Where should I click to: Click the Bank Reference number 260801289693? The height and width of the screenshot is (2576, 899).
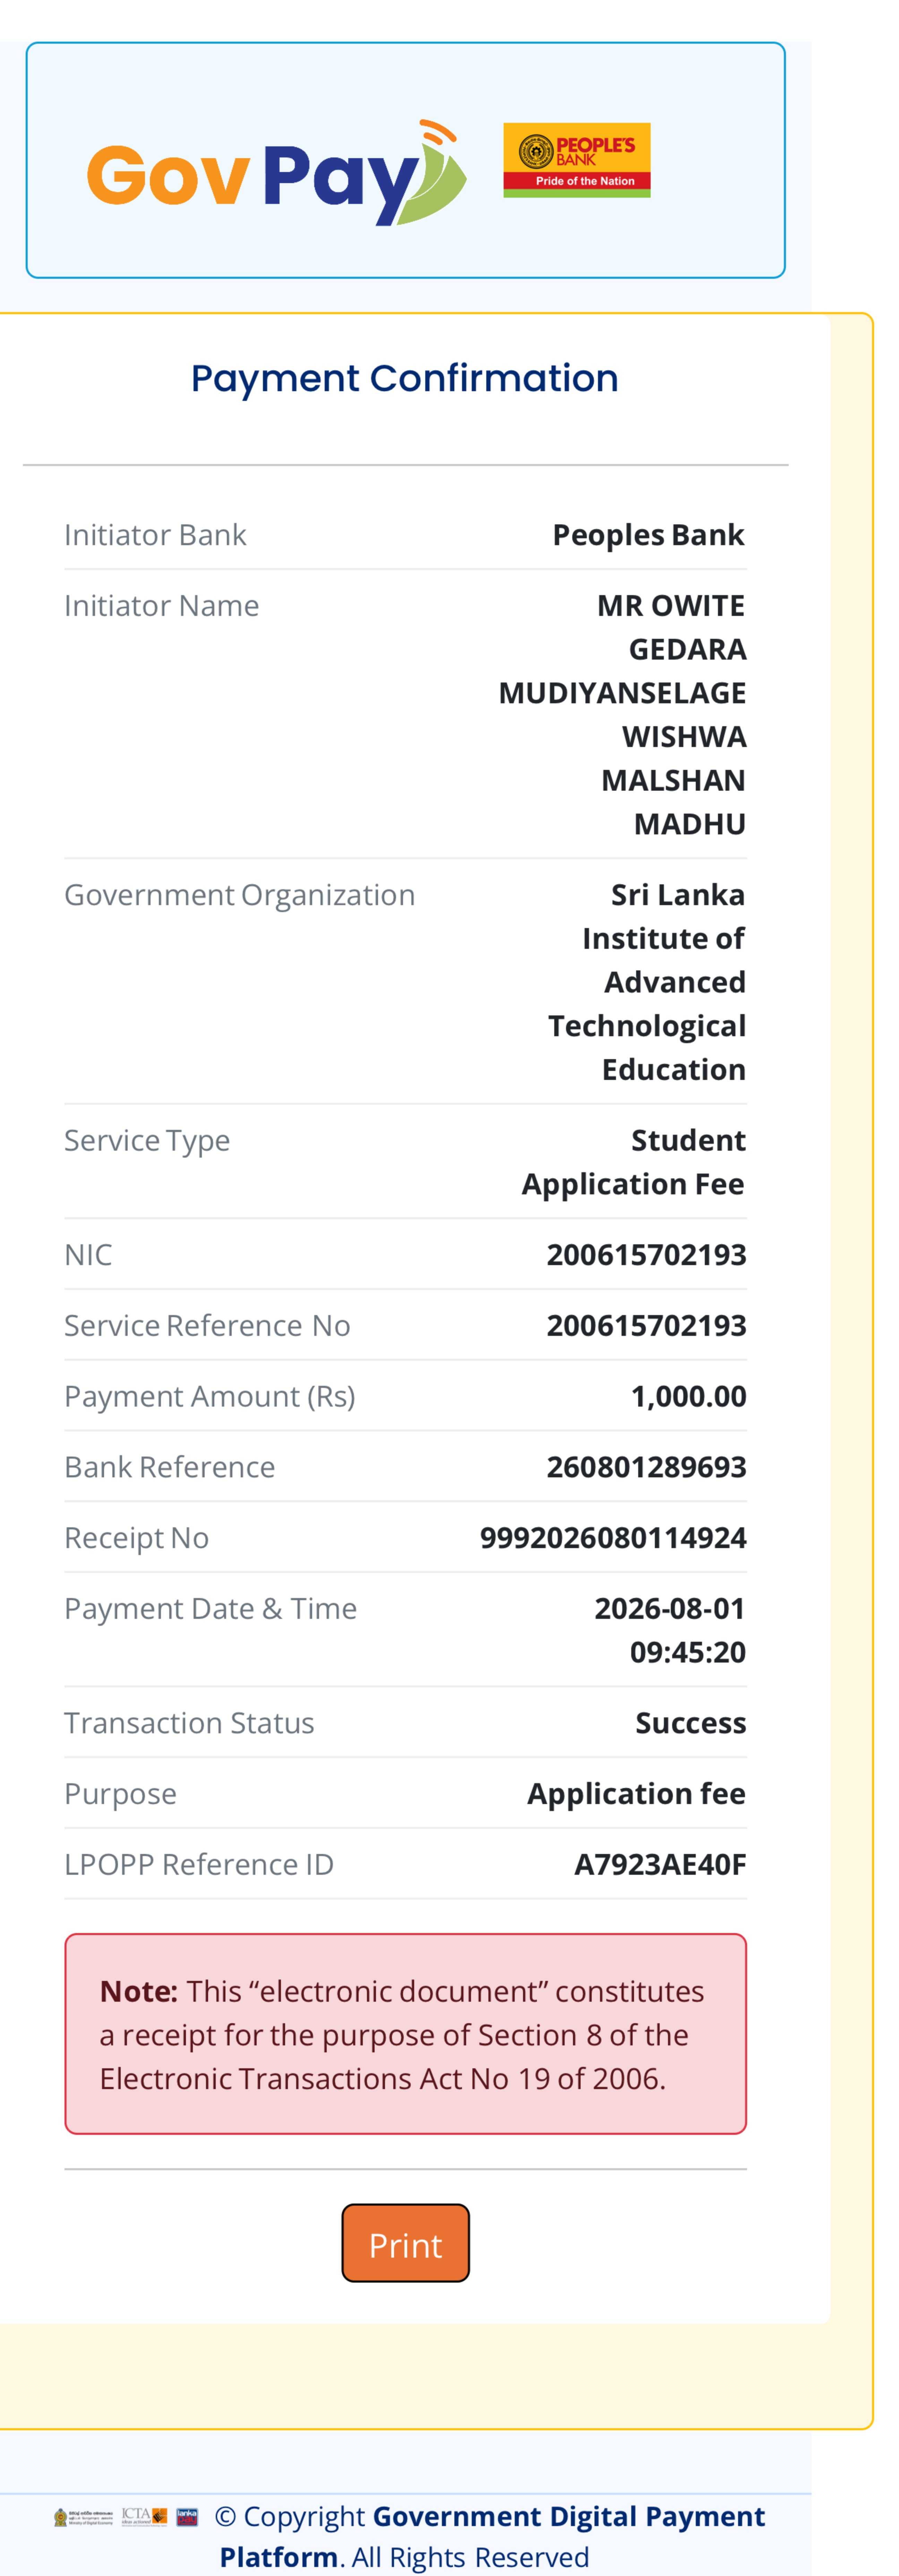[x=646, y=1467]
